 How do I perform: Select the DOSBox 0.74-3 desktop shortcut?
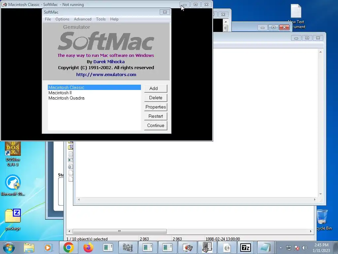(13, 154)
